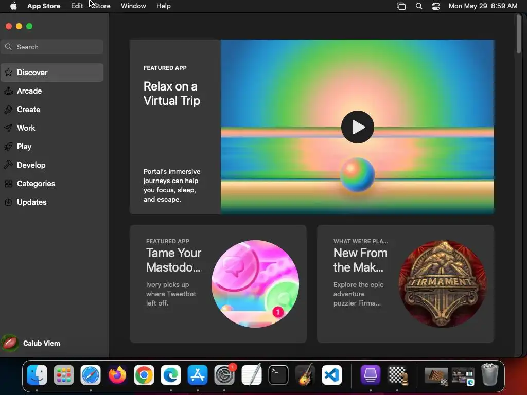Open the Play section
Viewport: 527px width, 395px height.
click(52, 147)
